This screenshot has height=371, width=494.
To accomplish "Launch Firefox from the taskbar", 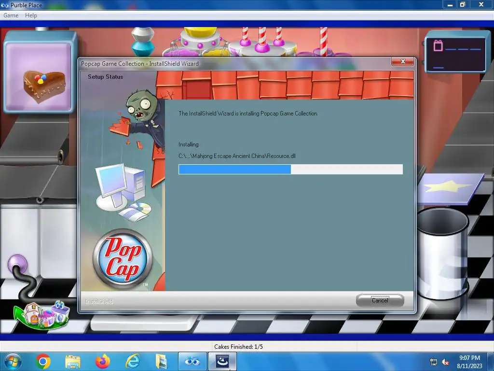I will pyautogui.click(x=103, y=361).
